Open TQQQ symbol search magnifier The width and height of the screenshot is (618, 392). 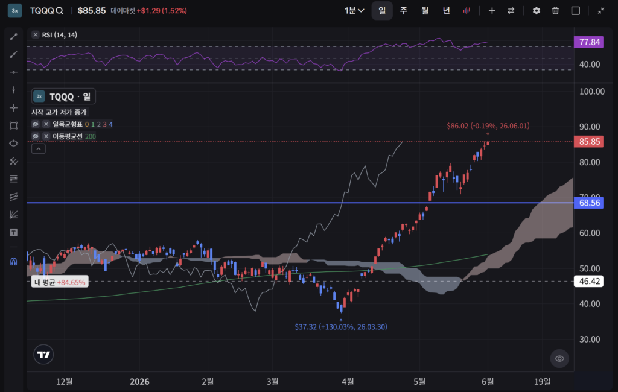[x=60, y=11]
